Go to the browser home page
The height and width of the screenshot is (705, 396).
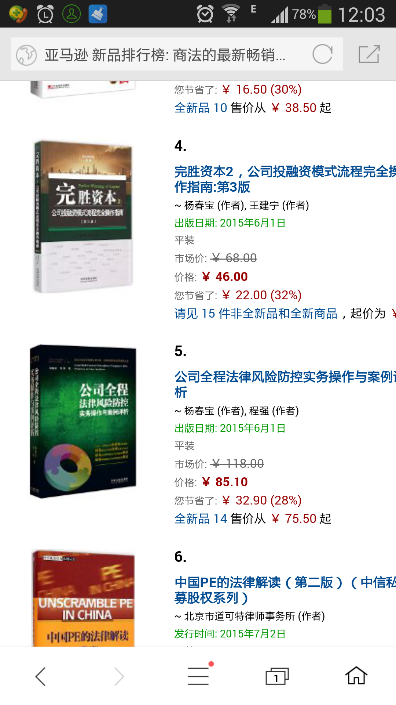coord(356,676)
